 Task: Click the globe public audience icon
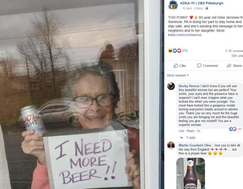pos(207,8)
